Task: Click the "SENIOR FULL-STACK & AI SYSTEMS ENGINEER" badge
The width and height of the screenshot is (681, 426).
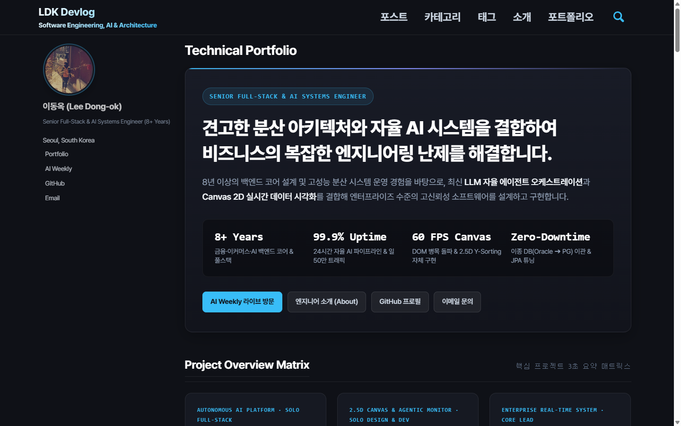Action: tap(288, 97)
